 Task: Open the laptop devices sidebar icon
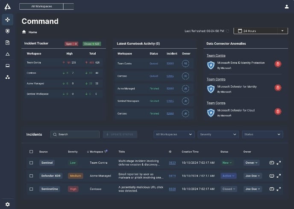(8, 66)
